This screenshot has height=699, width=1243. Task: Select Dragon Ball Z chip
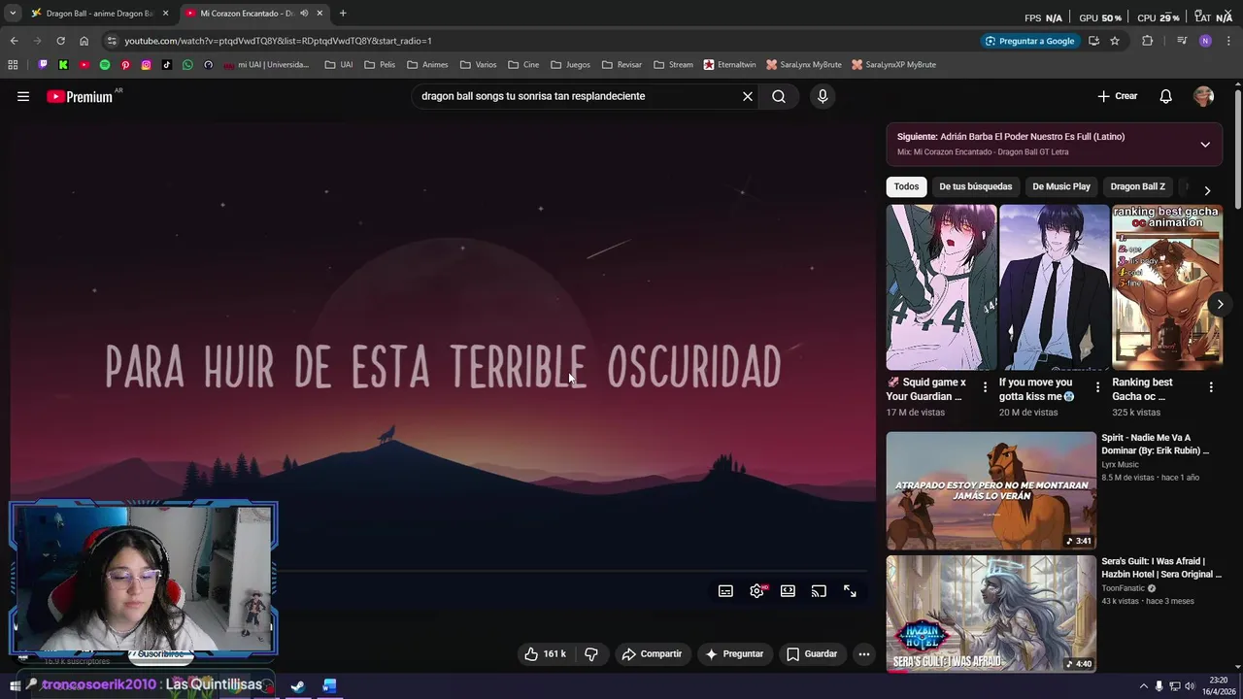click(1137, 186)
